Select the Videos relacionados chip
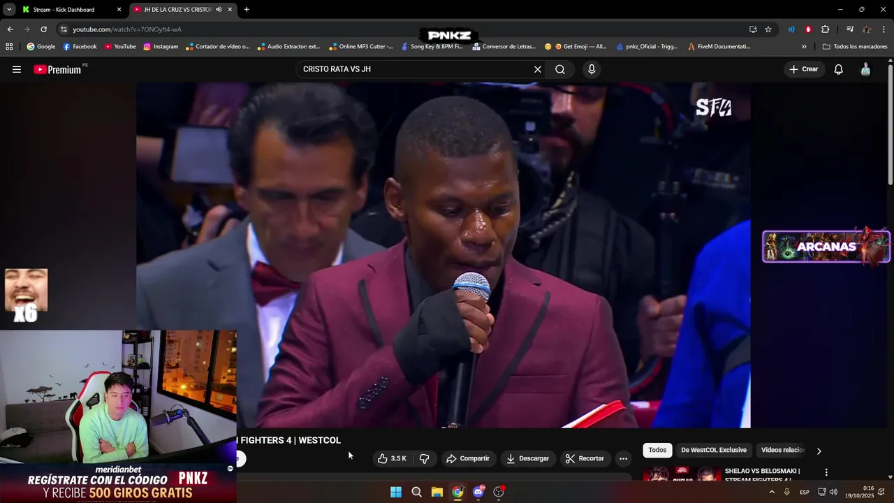 click(783, 450)
